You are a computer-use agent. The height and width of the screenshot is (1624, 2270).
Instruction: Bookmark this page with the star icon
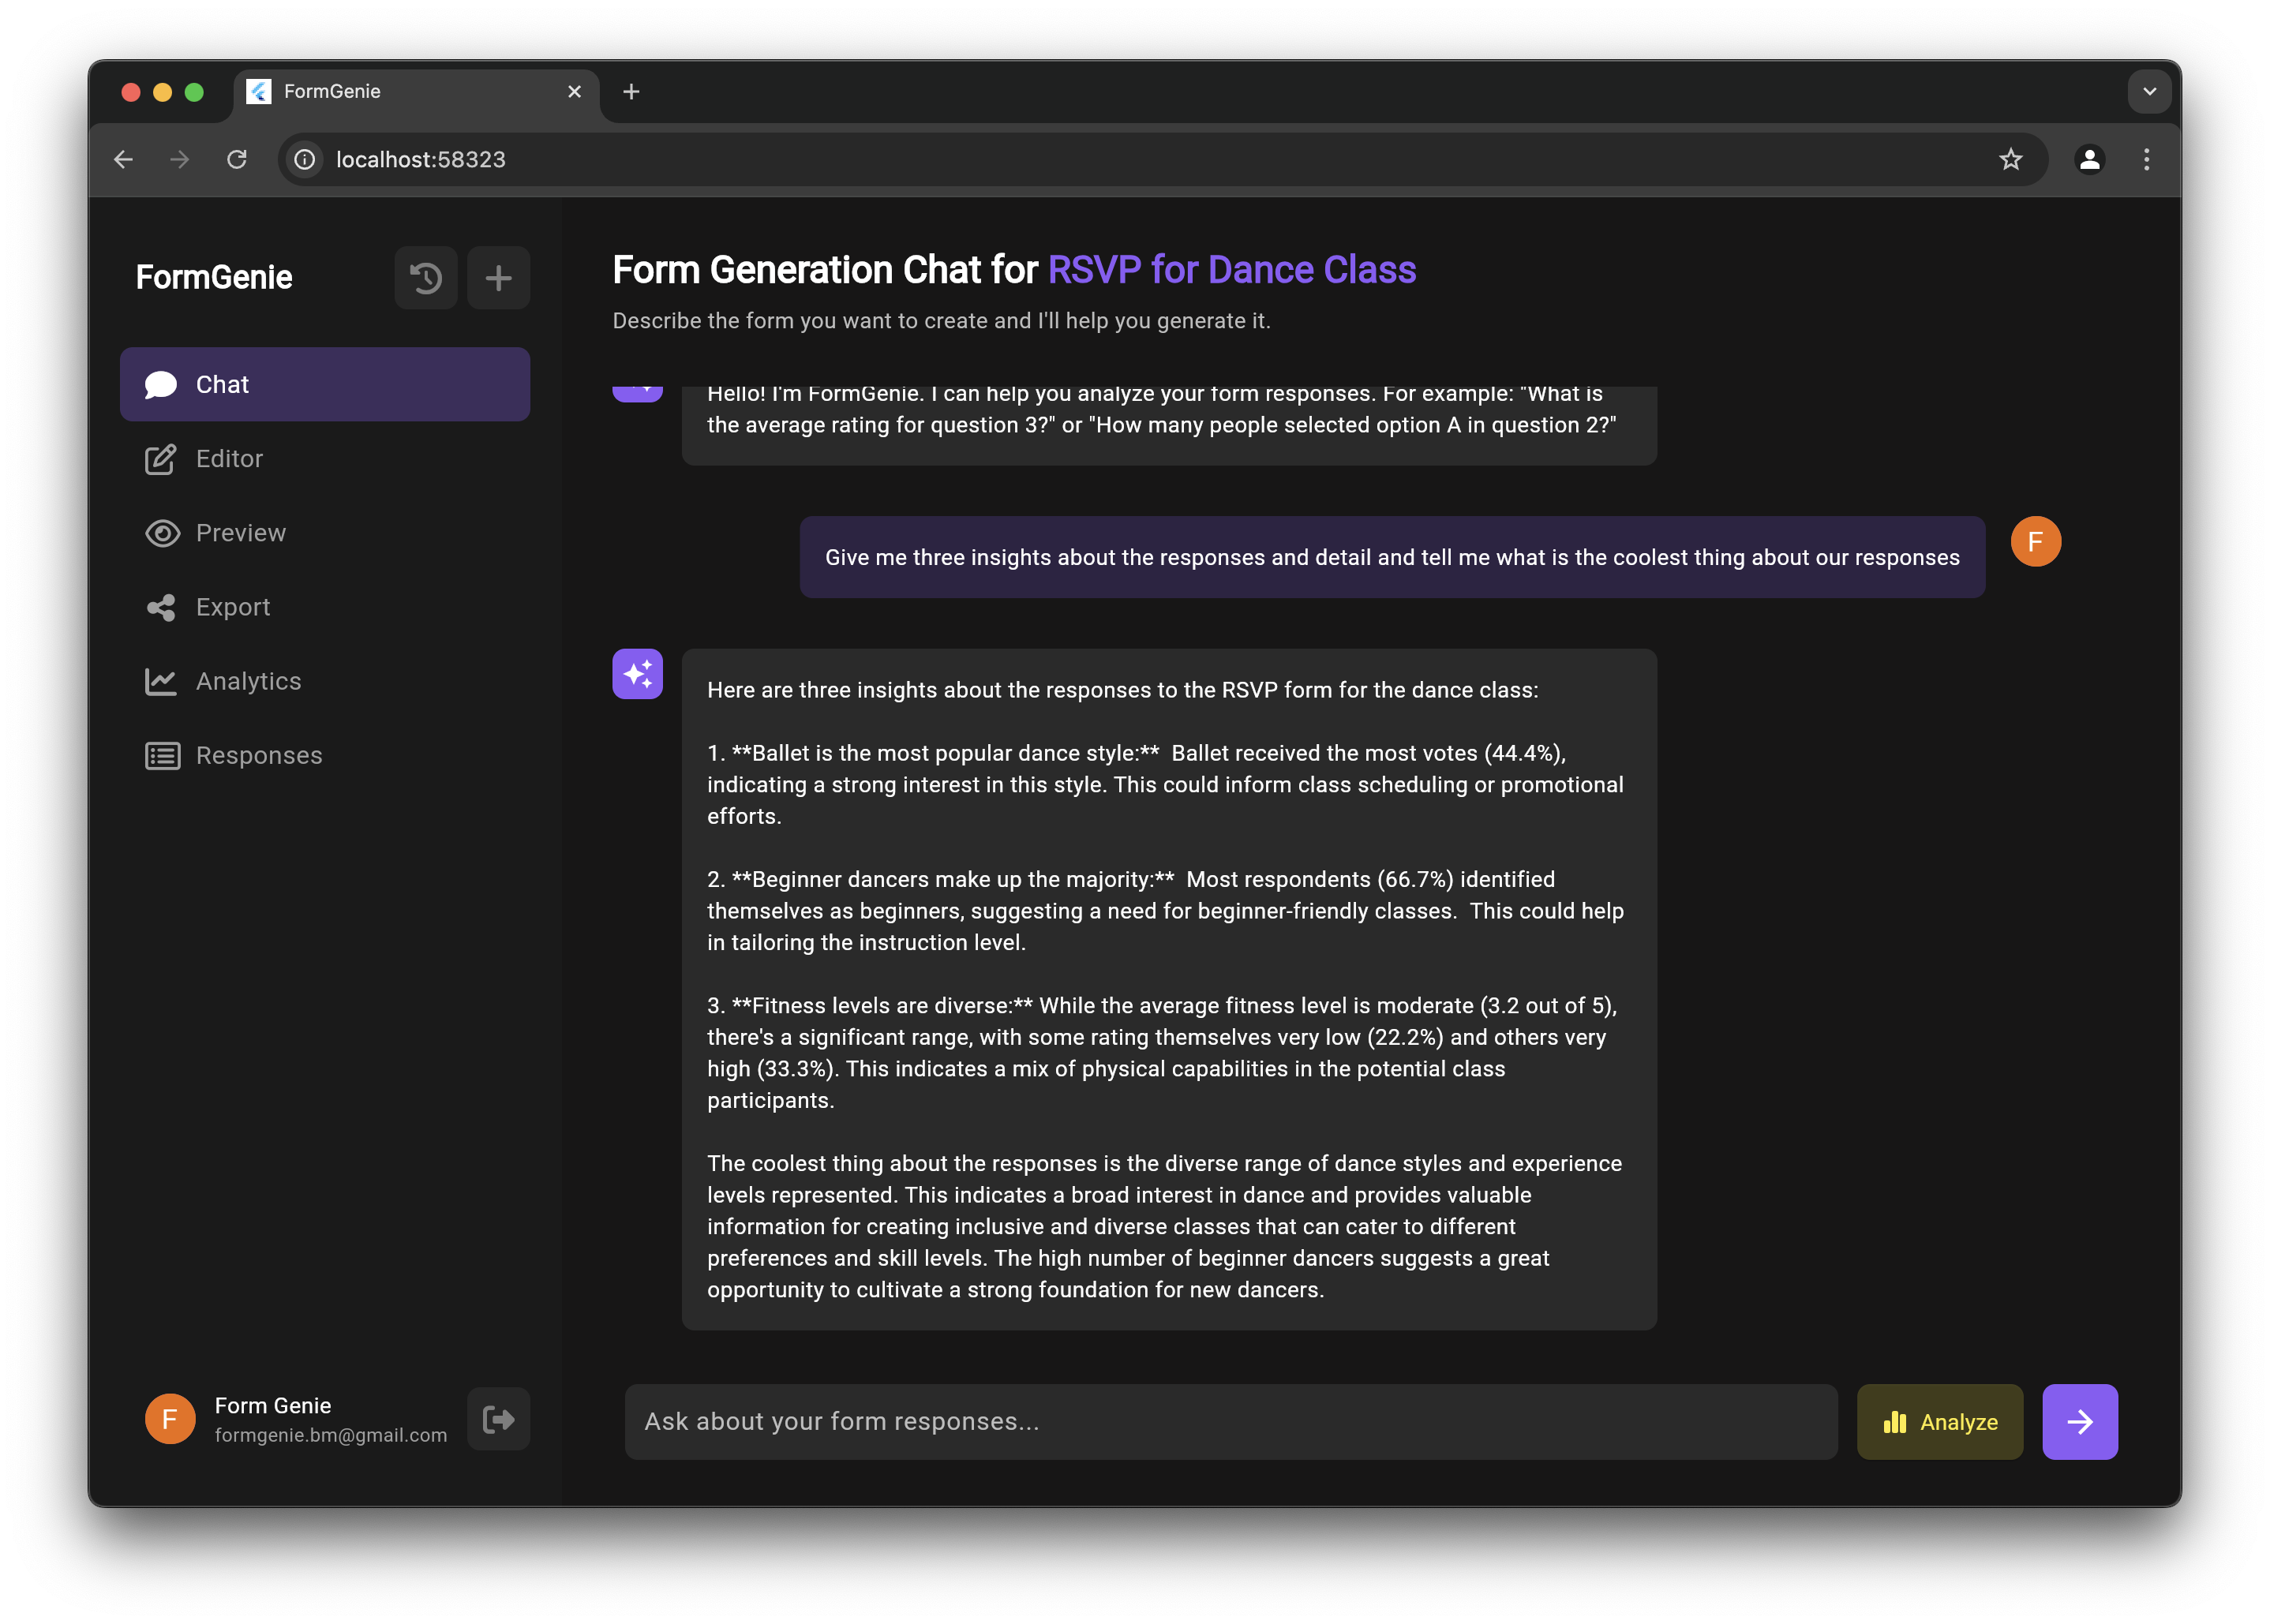[2010, 160]
